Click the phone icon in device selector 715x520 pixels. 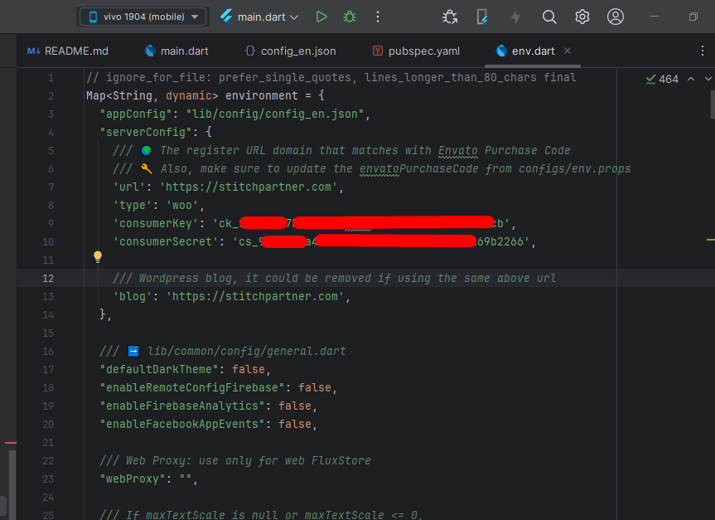(x=93, y=17)
